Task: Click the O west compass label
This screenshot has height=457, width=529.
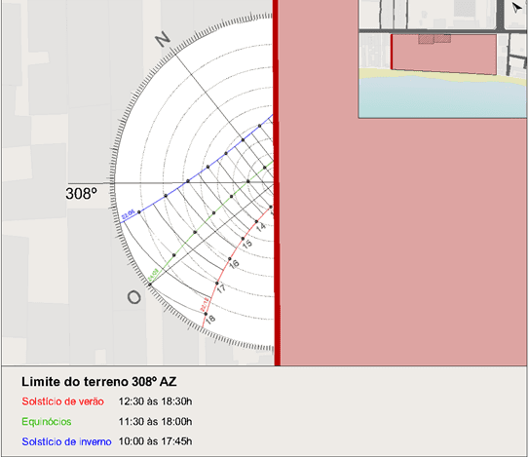Action: (133, 297)
